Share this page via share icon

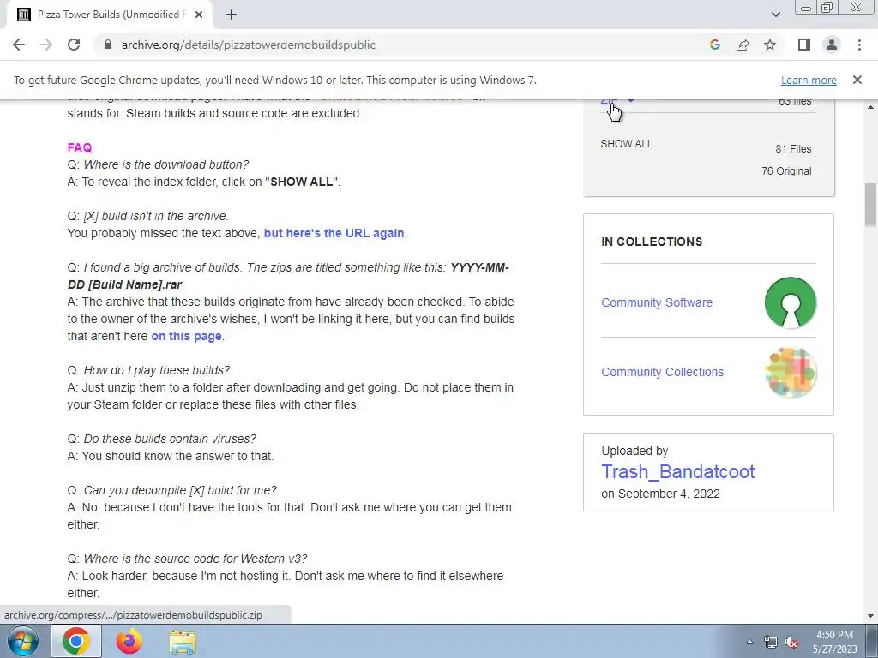[x=743, y=45]
